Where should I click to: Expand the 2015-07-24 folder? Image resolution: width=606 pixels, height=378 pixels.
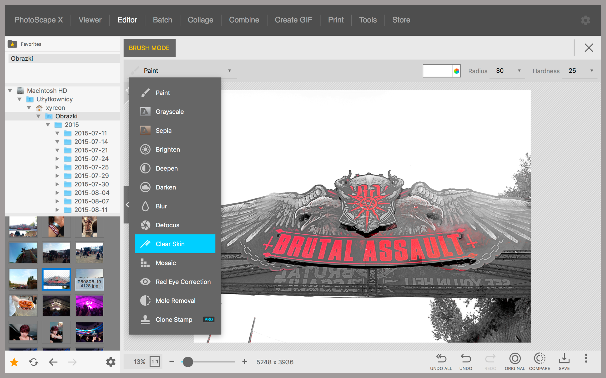pos(57,159)
